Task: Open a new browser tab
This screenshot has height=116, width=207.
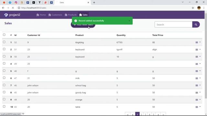Action: pyautogui.click(x=94, y=3)
